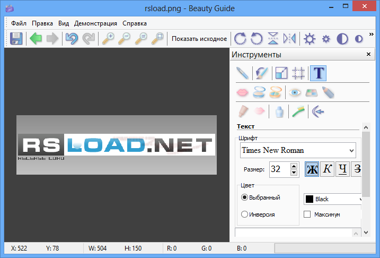Toggle italic К formatting
The image size is (380, 258).
[327, 169]
